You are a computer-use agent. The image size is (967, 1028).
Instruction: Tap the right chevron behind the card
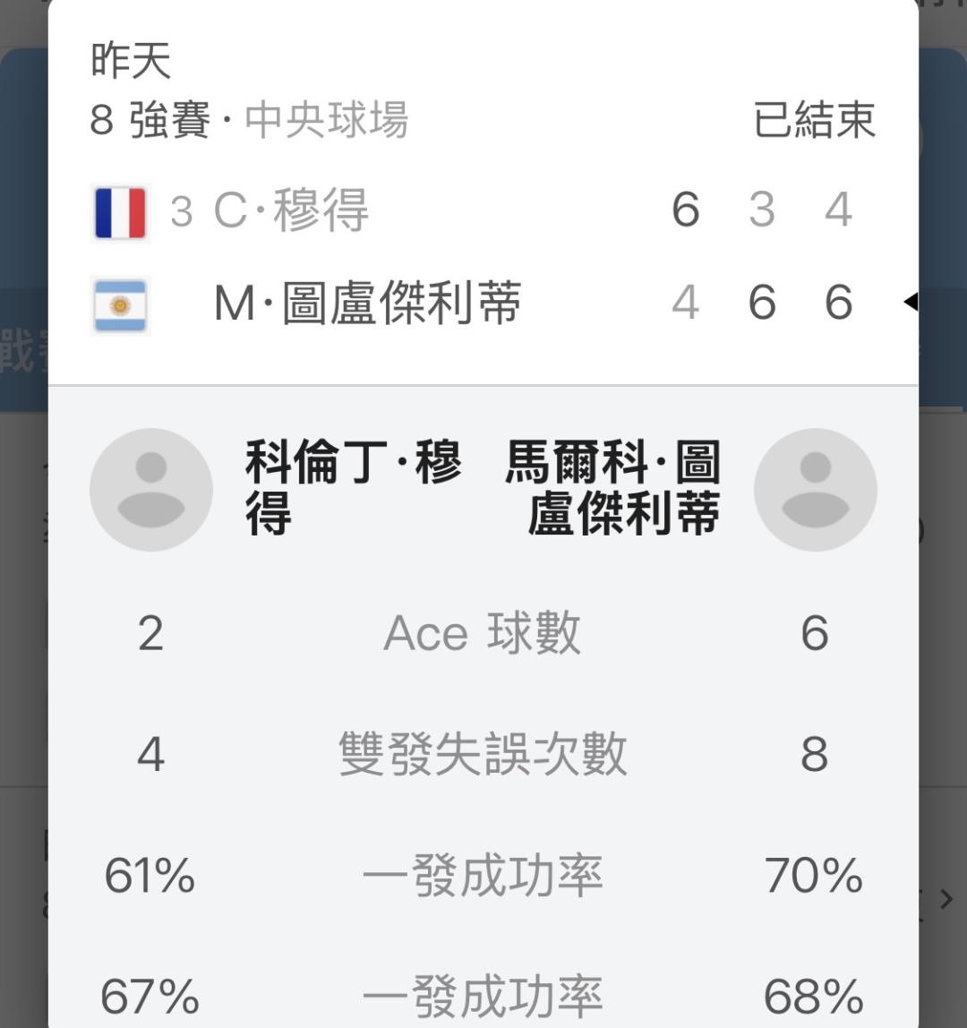pos(946,898)
